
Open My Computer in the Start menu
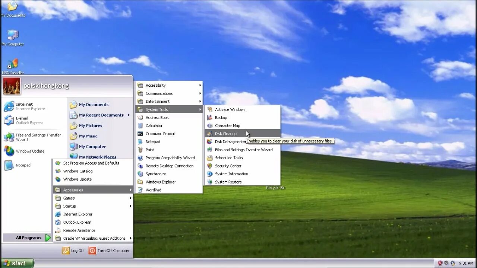pyautogui.click(x=100, y=147)
